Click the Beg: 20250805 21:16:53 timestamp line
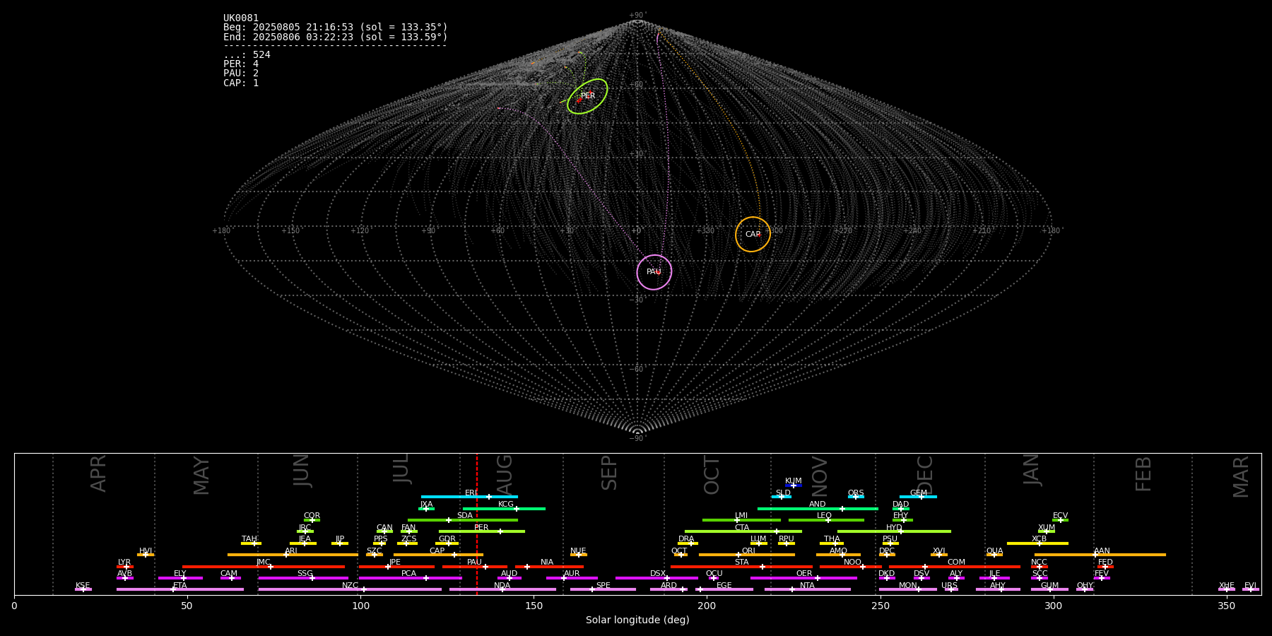This screenshot has height=636, width=1272. pyautogui.click(x=336, y=27)
